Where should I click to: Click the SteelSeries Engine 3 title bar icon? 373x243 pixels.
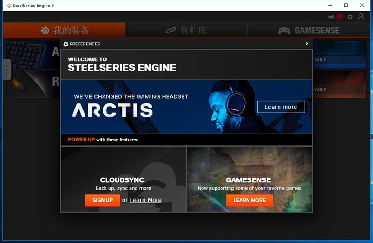coord(8,6)
